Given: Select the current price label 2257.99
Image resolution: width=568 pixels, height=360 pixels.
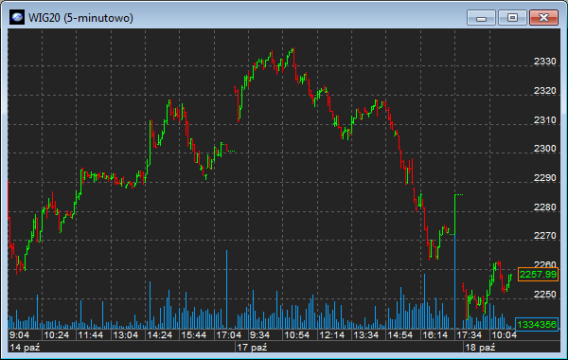Looking at the screenshot, I should click(x=538, y=275).
